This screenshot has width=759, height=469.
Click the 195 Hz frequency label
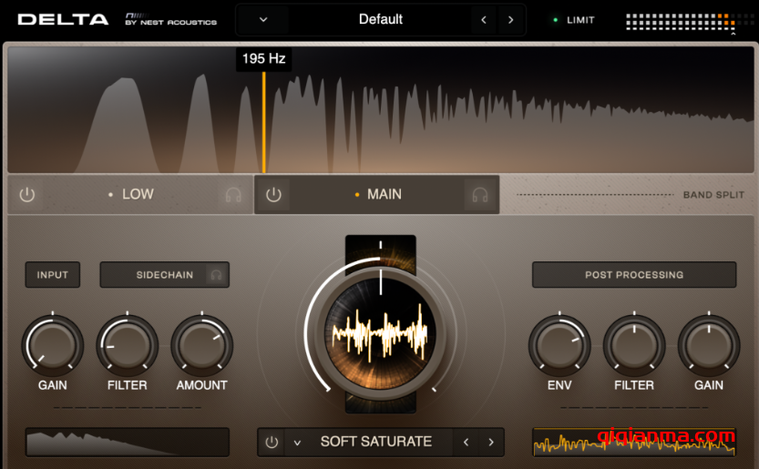tap(264, 58)
